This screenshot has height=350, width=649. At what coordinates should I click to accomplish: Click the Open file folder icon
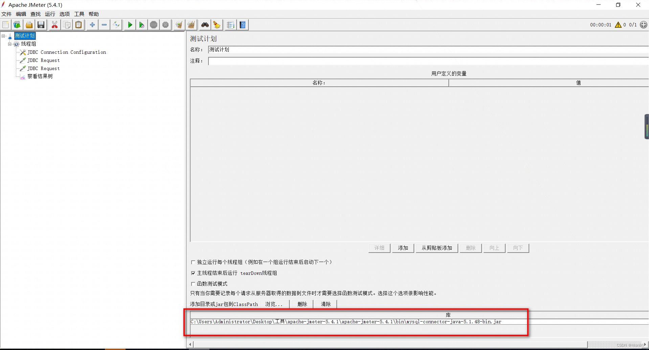pyautogui.click(x=29, y=25)
